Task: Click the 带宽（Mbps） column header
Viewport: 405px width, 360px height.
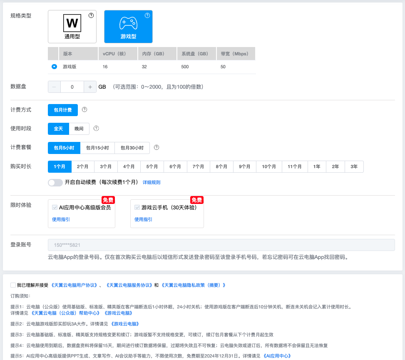Action: pyautogui.click(x=236, y=54)
